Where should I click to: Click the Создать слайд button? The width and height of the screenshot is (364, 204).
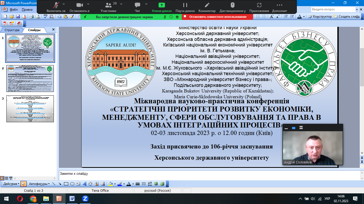click(x=346, y=16)
